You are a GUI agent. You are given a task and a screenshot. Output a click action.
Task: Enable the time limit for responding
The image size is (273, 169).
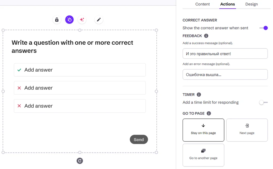click(263, 103)
